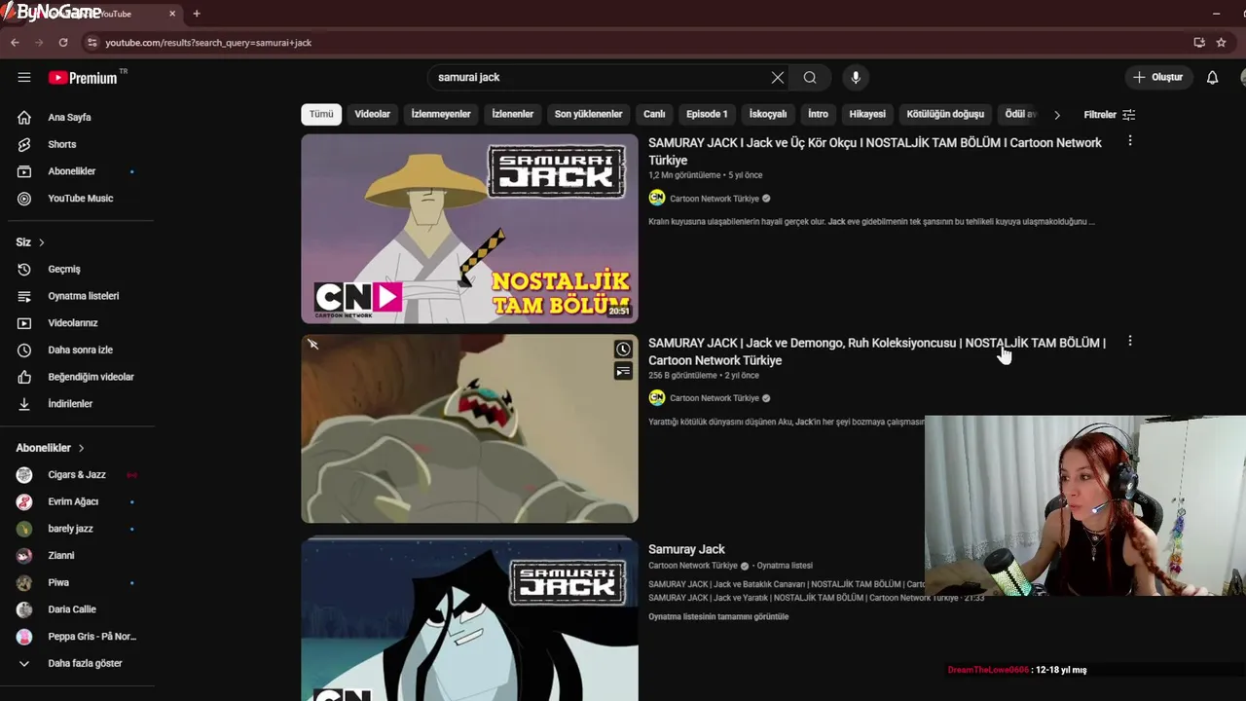Open the Samuray Jack playlist title
Viewport: 1246px width, 701px height.
click(686, 549)
